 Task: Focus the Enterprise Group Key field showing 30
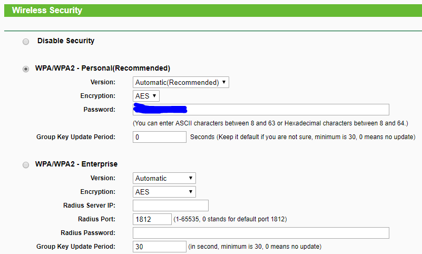[x=160, y=247]
